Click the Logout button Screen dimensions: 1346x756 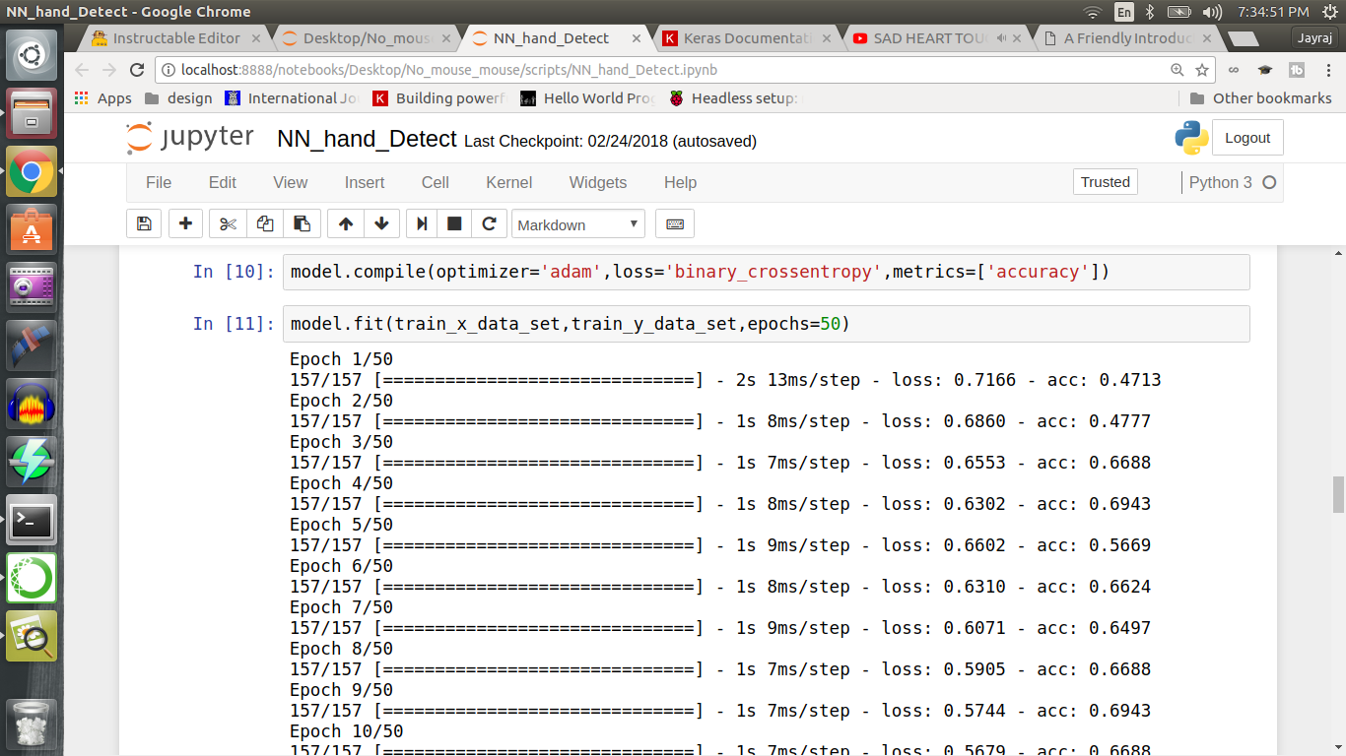[x=1247, y=138]
